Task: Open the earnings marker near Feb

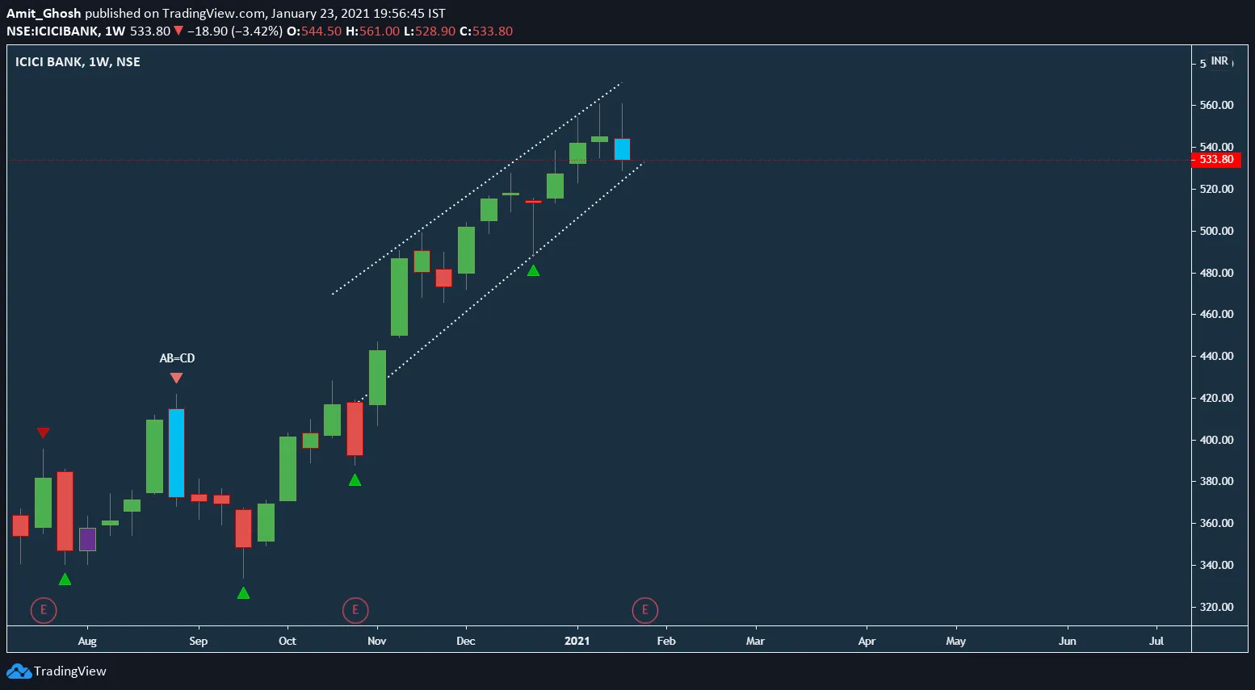Action: click(644, 610)
